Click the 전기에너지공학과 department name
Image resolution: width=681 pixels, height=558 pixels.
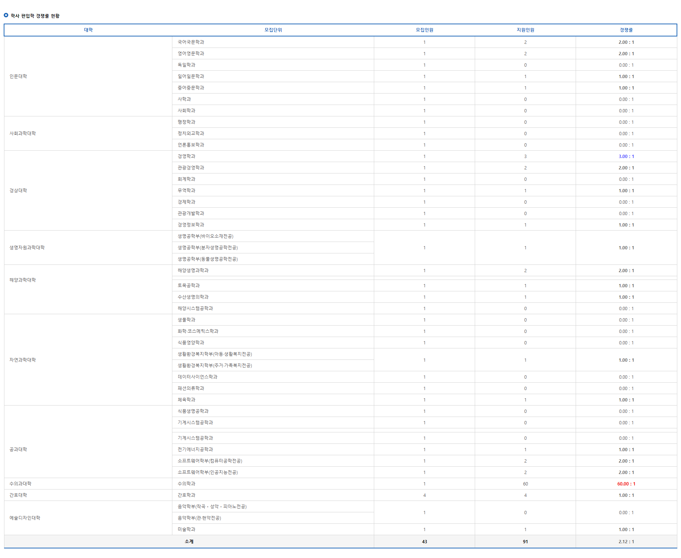[x=195, y=449]
